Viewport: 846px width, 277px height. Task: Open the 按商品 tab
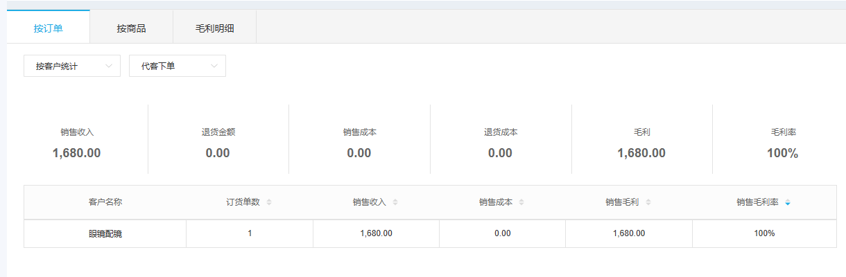tap(132, 28)
